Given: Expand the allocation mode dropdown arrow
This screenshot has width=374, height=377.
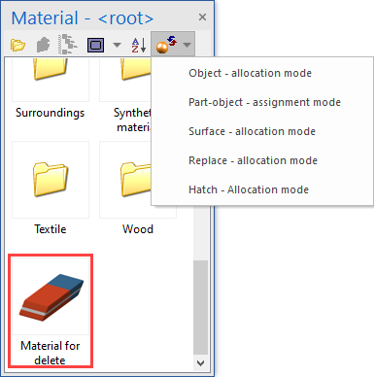Looking at the screenshot, I should [187, 45].
